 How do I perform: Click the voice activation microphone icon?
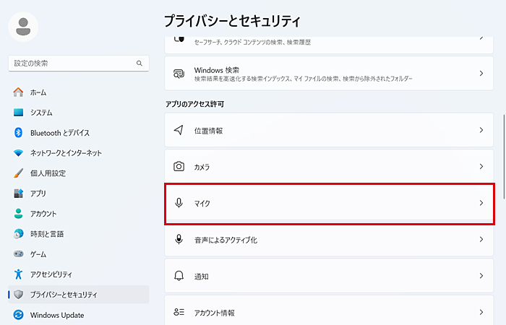pyautogui.click(x=179, y=240)
